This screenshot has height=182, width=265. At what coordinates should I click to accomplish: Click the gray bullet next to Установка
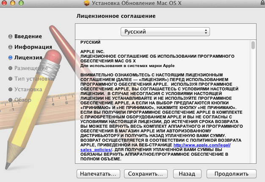10,90
